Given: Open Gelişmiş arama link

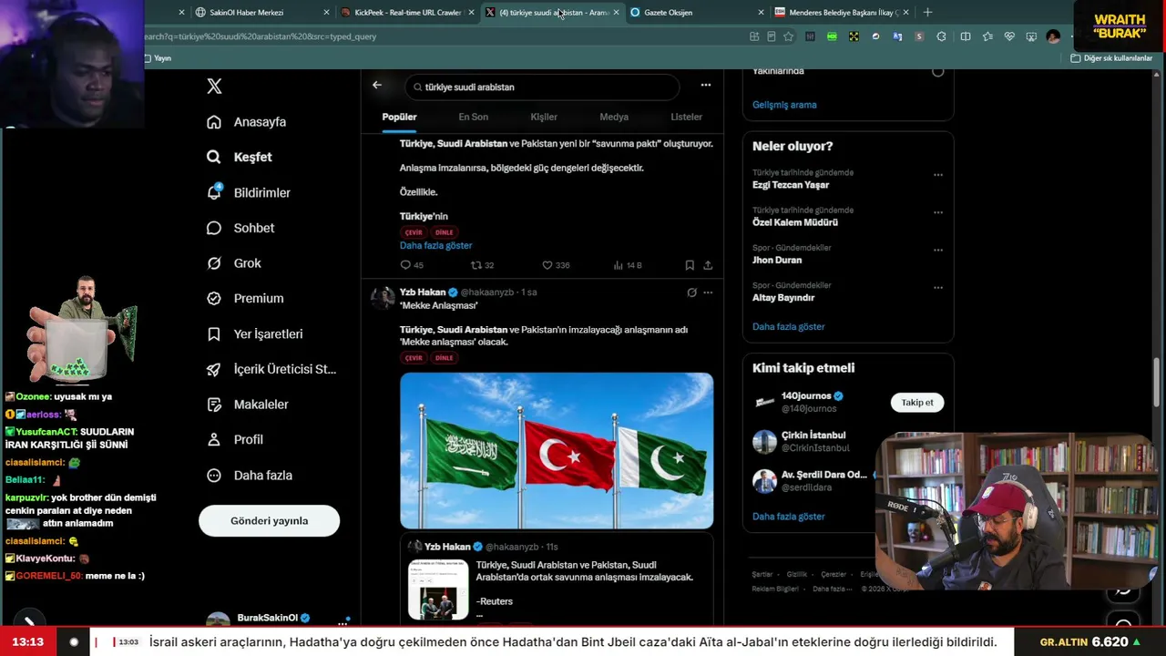Looking at the screenshot, I should click(784, 105).
